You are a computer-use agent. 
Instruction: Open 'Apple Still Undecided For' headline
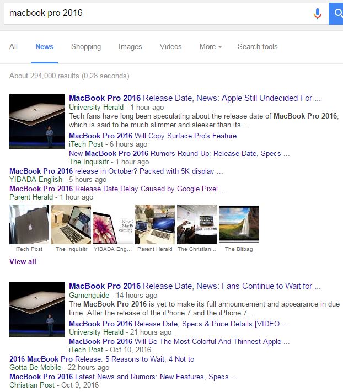(x=195, y=98)
